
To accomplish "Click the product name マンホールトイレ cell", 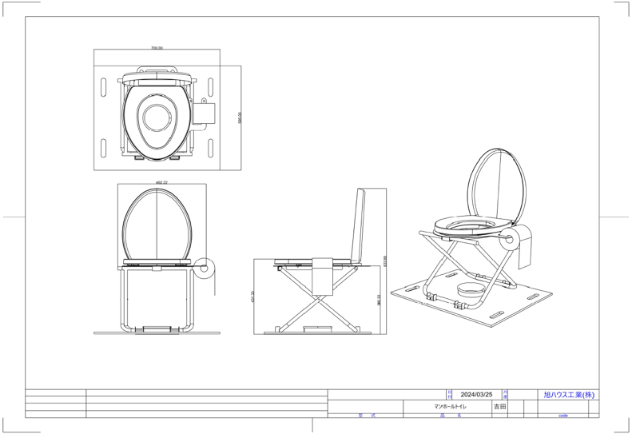I will tap(450, 406).
